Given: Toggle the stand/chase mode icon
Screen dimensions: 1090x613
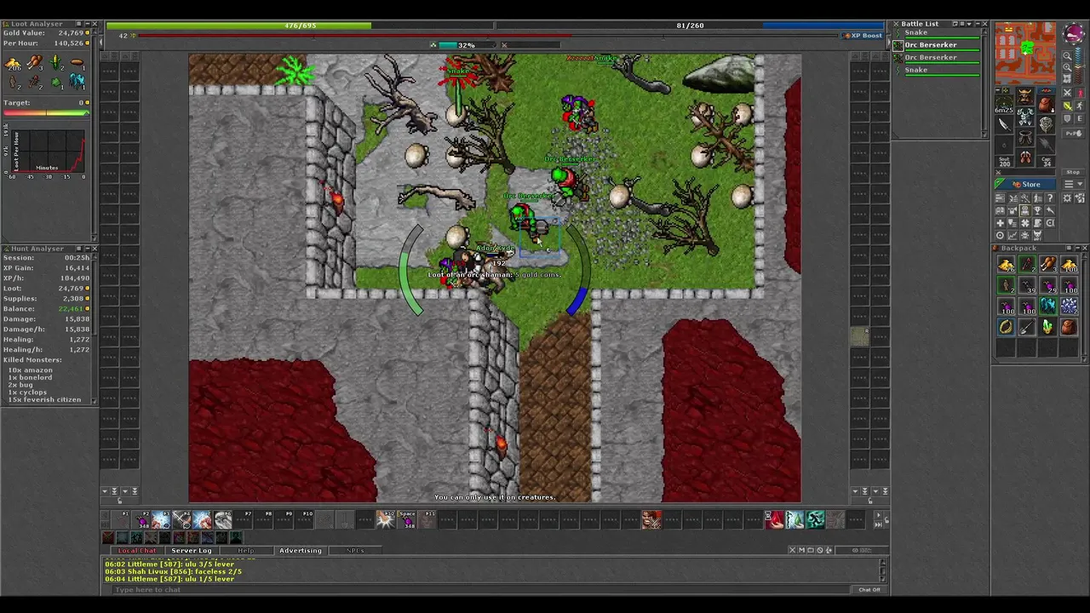Looking at the screenshot, I should (1080, 93).
